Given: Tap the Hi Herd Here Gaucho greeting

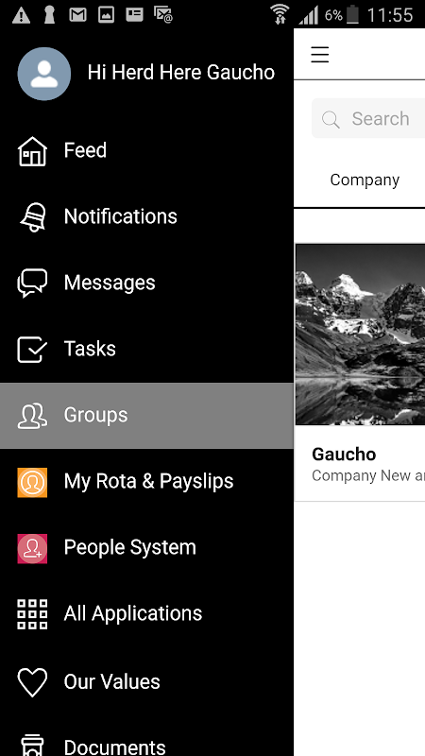Looking at the screenshot, I should 181,73.
